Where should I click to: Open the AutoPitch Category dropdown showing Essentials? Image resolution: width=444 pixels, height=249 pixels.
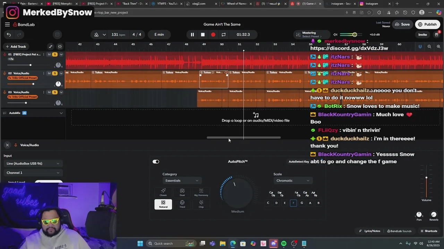pos(182,181)
